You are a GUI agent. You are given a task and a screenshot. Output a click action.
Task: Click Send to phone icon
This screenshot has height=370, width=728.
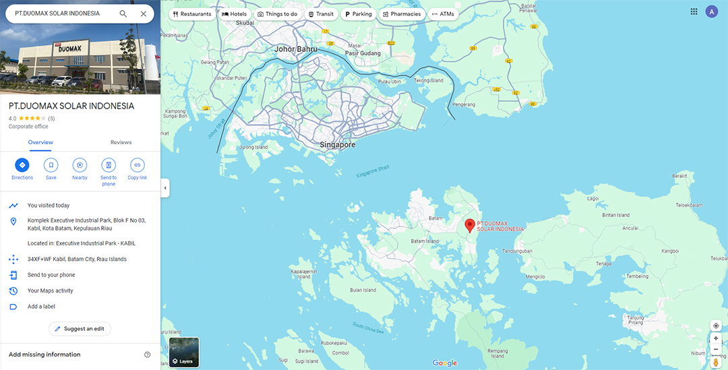[109, 165]
